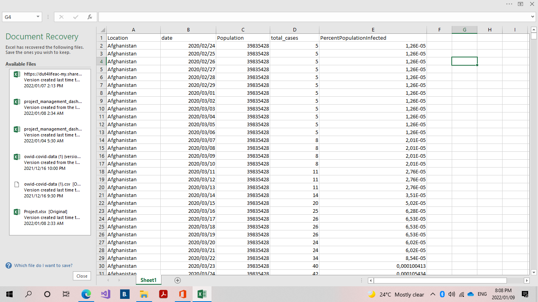Click the help icon beside 'Which file'
This screenshot has height=302, width=538.
[x=9, y=265]
